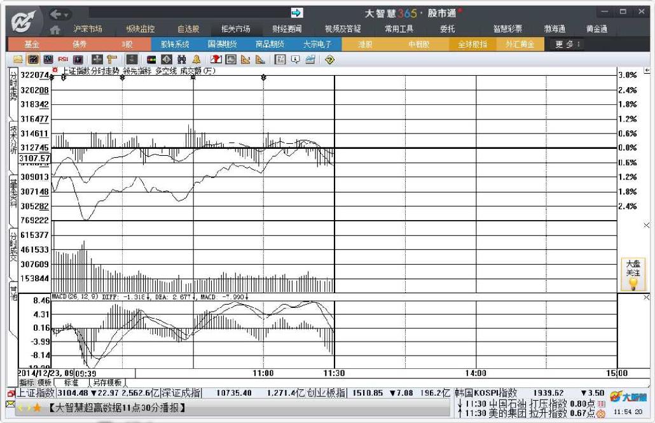This screenshot has width=655, height=423.
Task: Select the 债券 market tab
Action: point(79,45)
